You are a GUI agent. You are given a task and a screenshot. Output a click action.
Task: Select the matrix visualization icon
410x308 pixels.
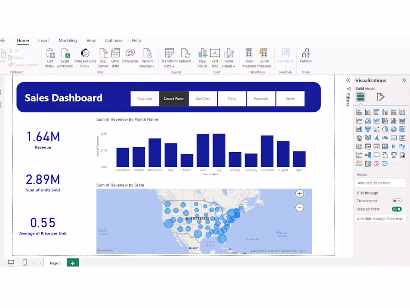click(385, 146)
